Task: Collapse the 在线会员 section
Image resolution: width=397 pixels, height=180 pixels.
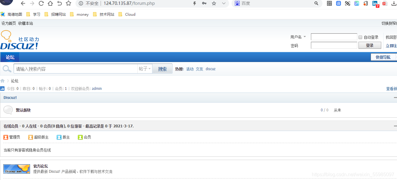Action: (x=395, y=126)
